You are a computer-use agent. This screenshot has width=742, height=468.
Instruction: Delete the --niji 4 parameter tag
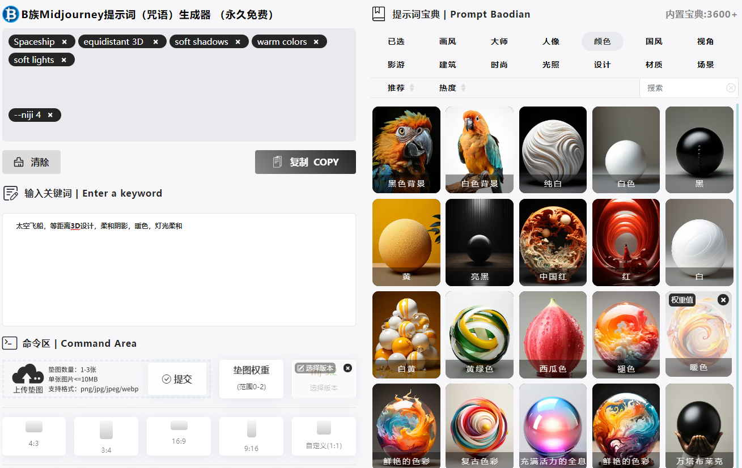point(50,115)
